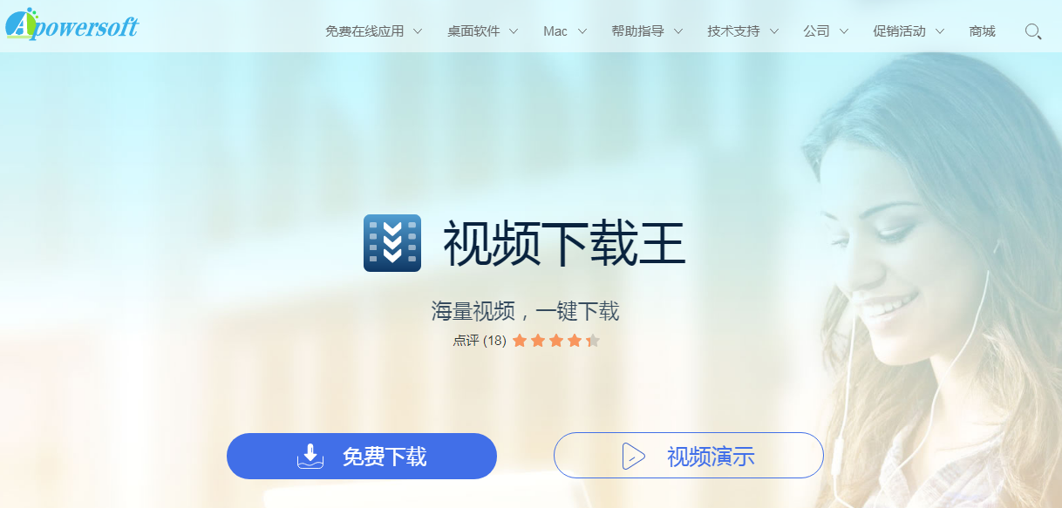This screenshot has height=508, width=1062.
Task: Open the 技术支持 menu
Action: point(733,31)
